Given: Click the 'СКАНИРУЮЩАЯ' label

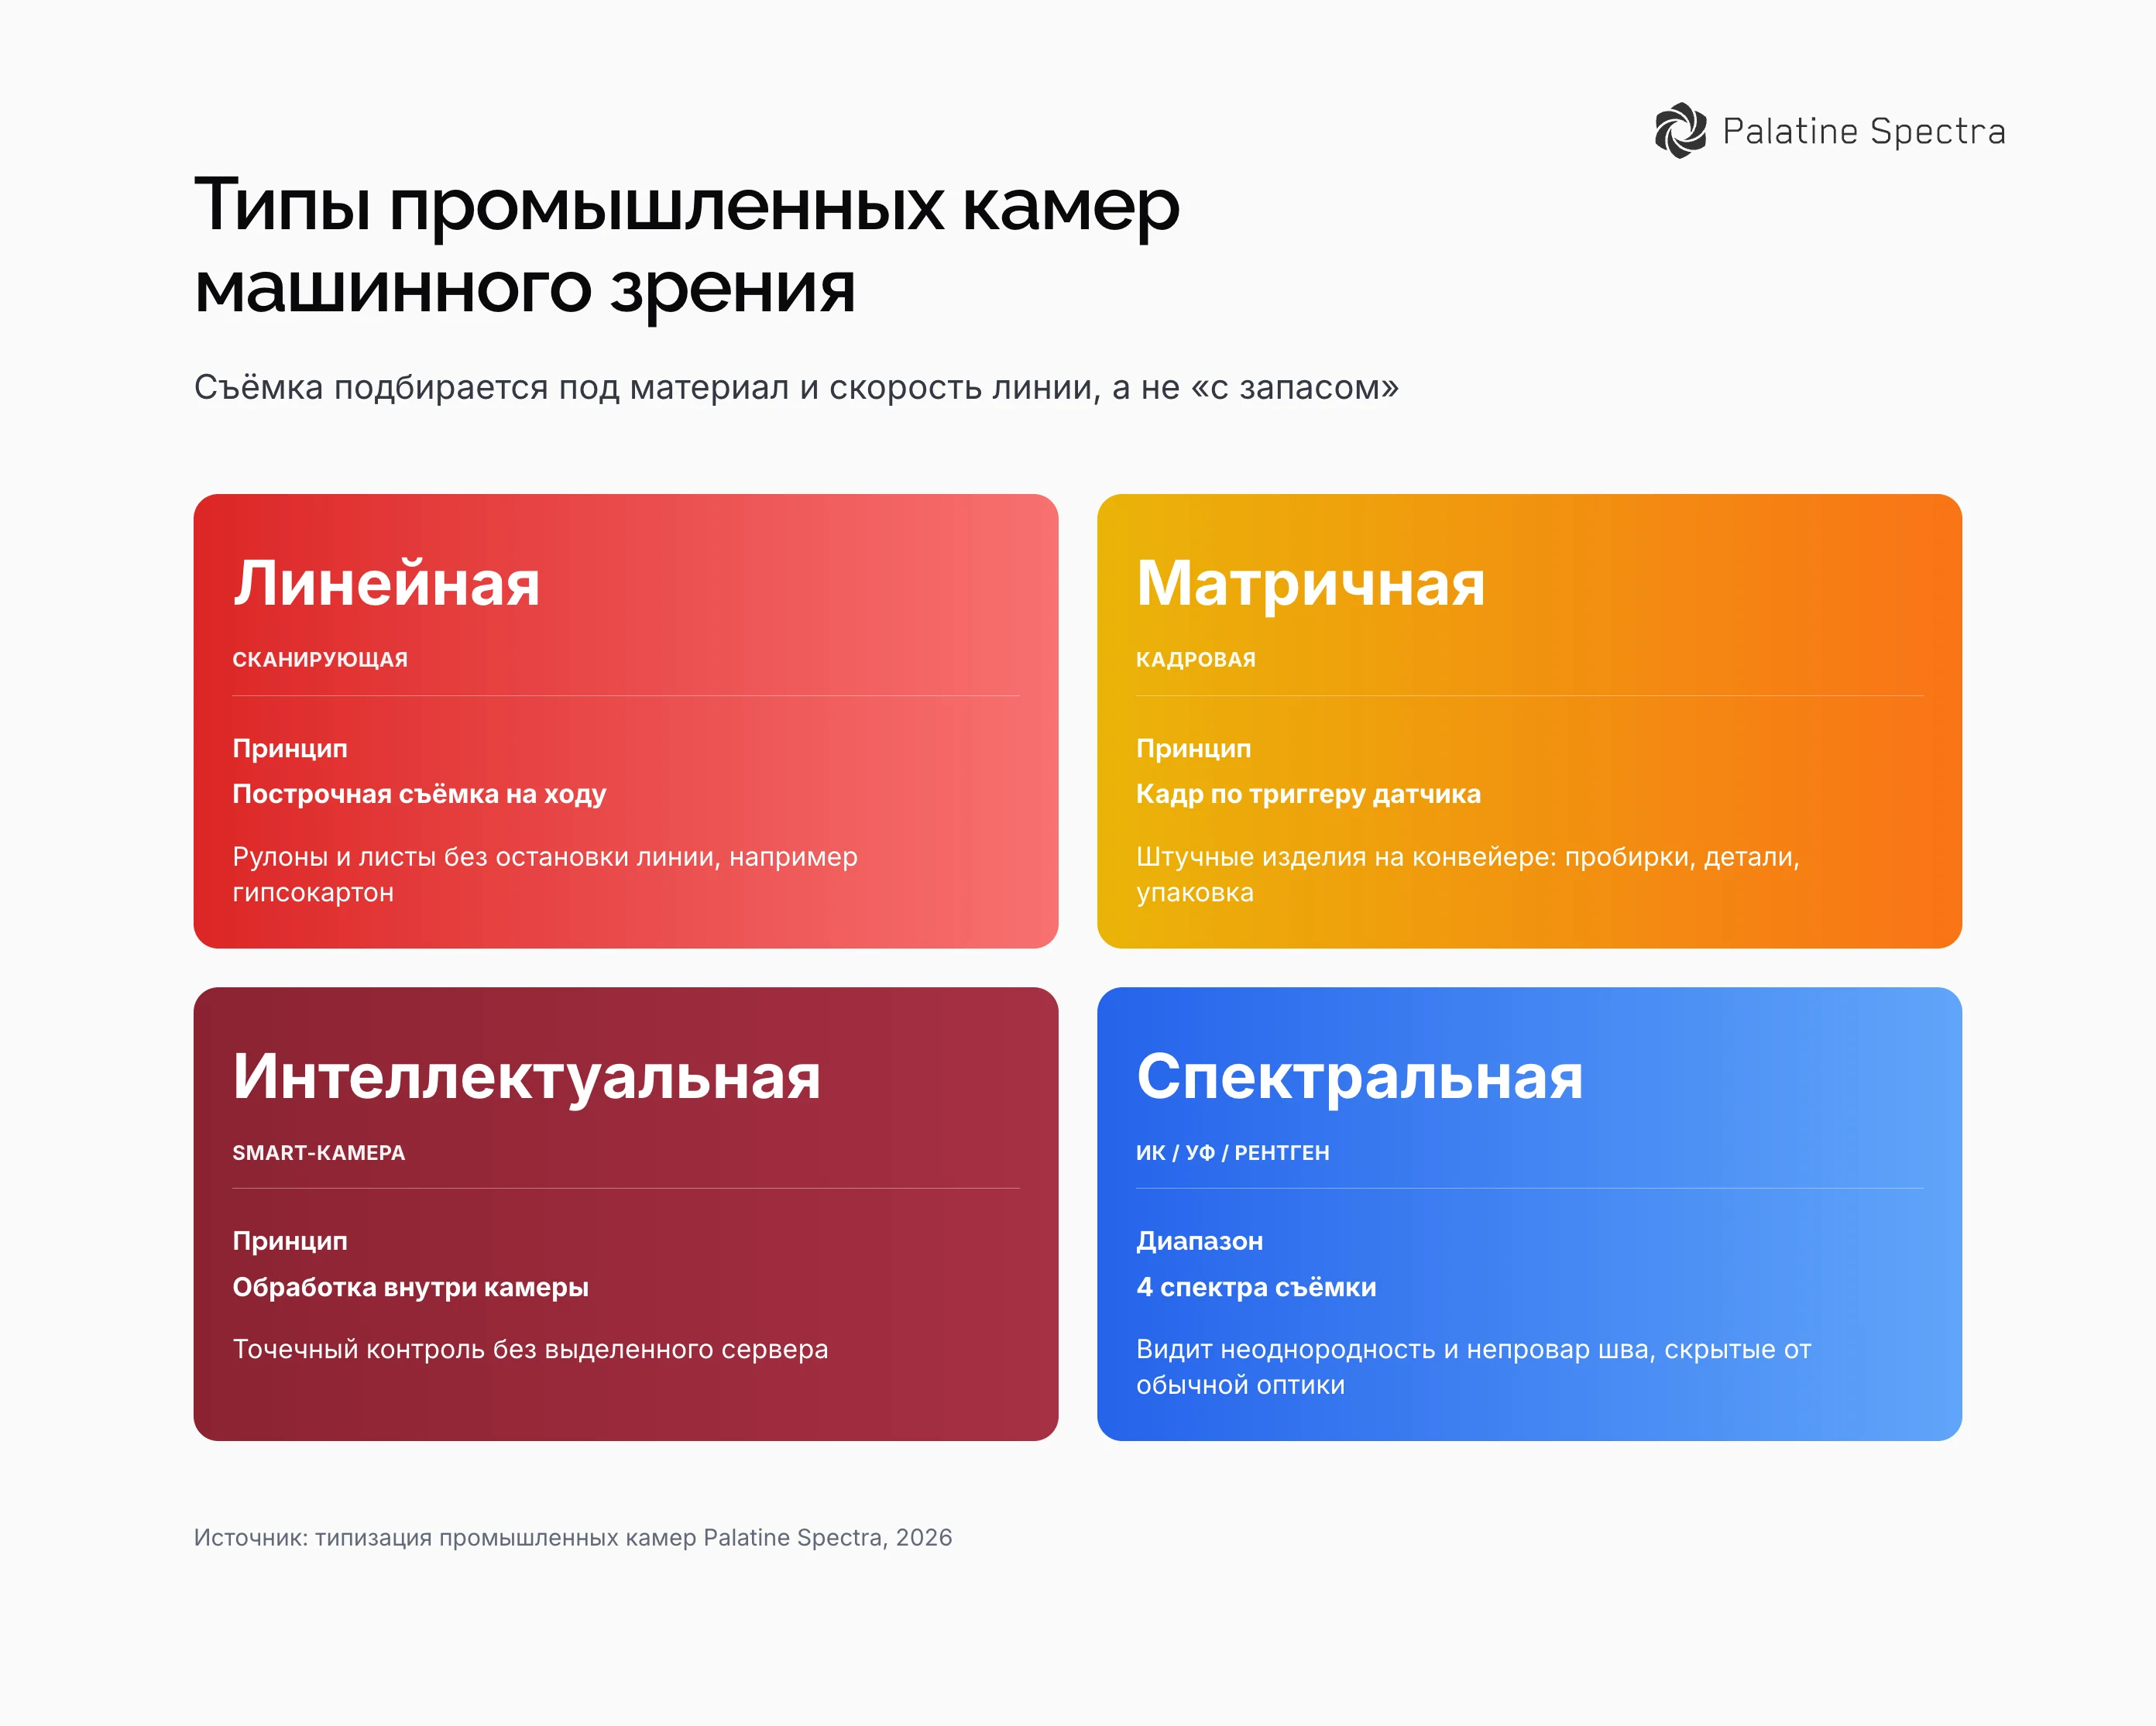Looking at the screenshot, I should tap(320, 659).
